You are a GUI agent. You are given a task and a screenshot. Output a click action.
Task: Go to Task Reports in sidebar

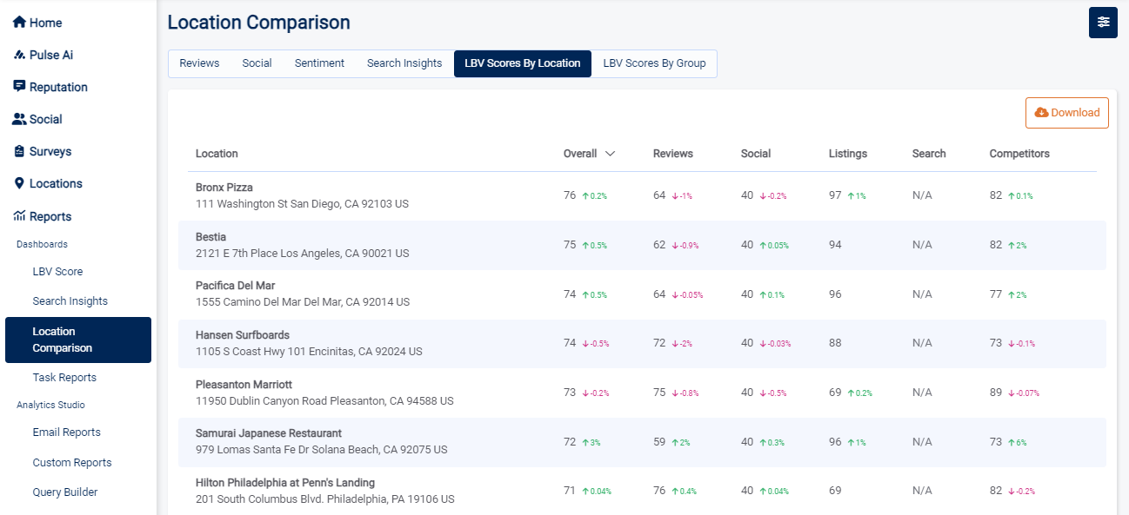(x=64, y=378)
